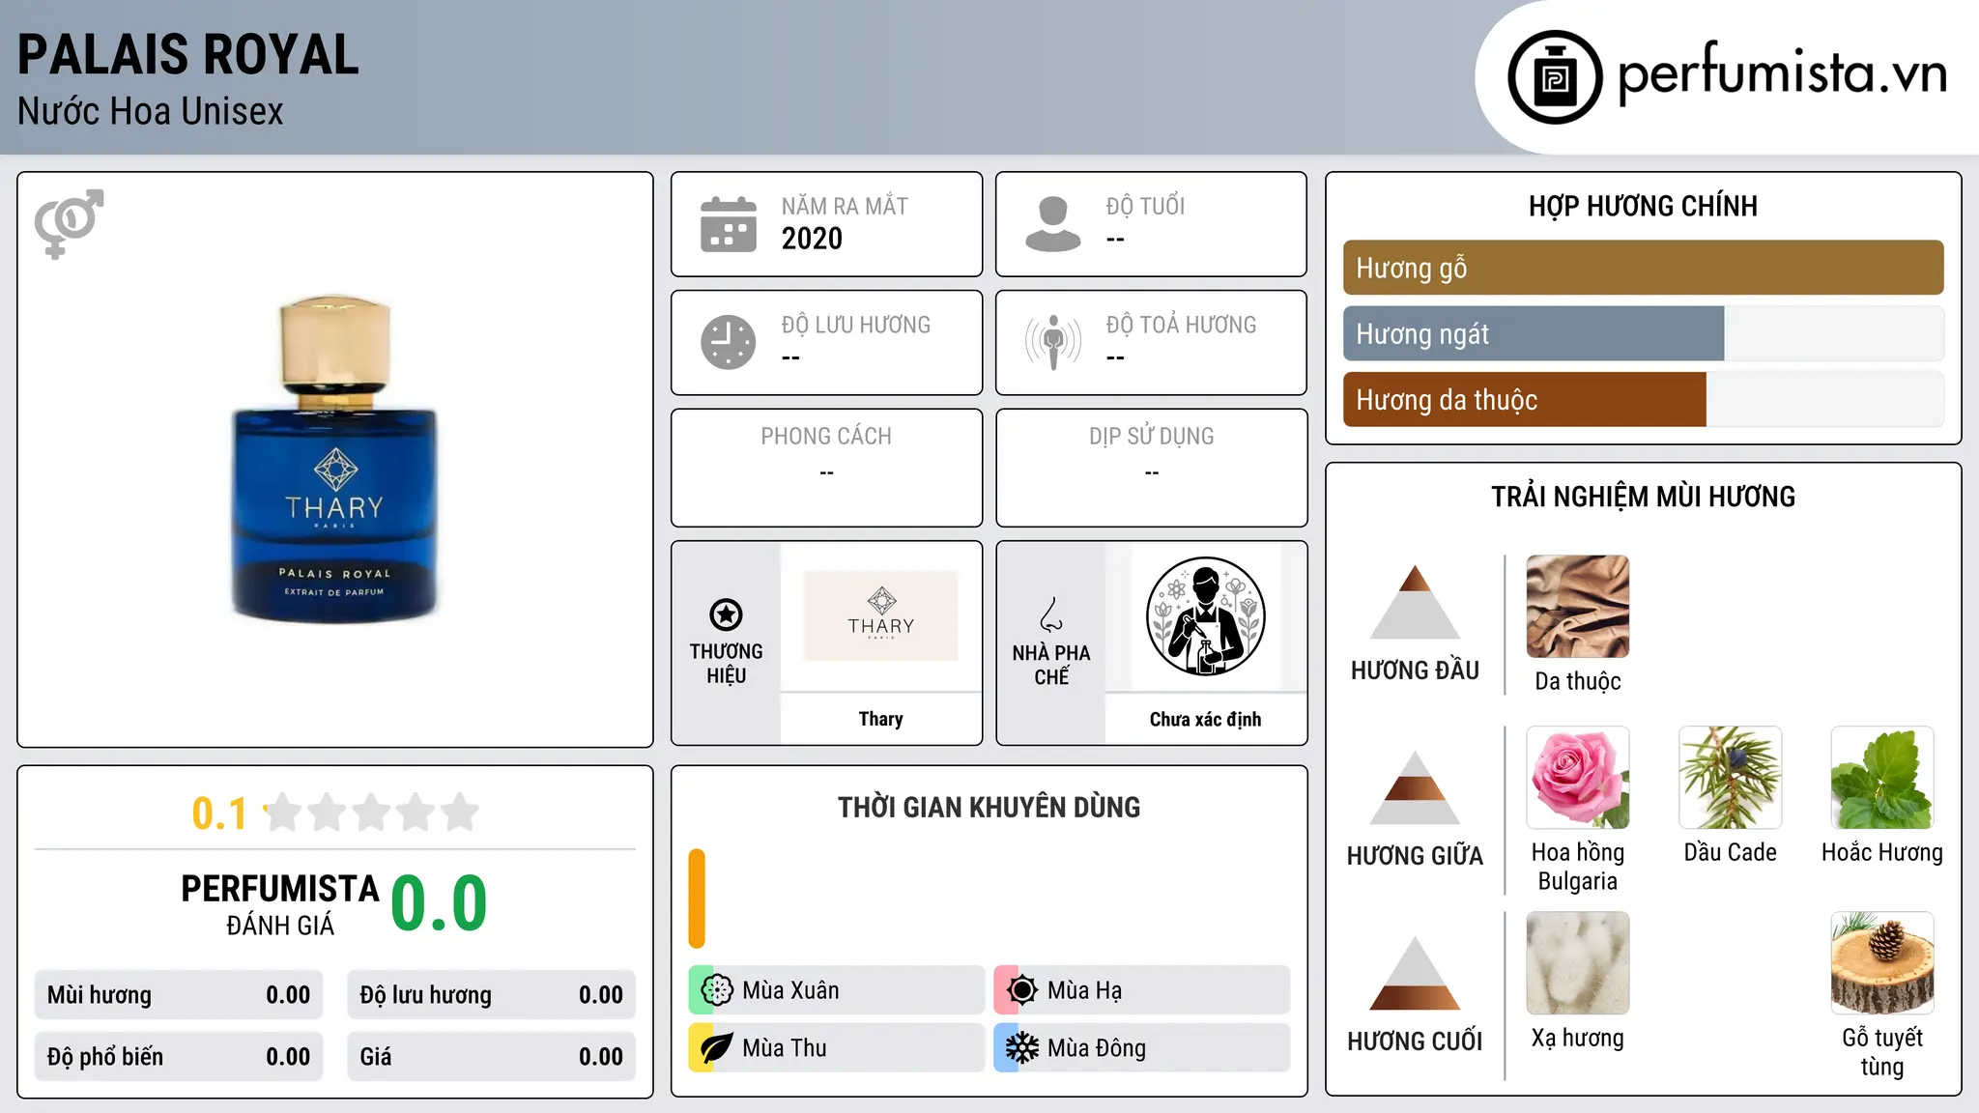Click the Hương đầu pyramid icon

1415,602
